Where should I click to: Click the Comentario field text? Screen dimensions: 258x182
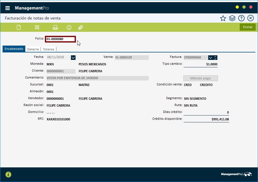point(98,78)
